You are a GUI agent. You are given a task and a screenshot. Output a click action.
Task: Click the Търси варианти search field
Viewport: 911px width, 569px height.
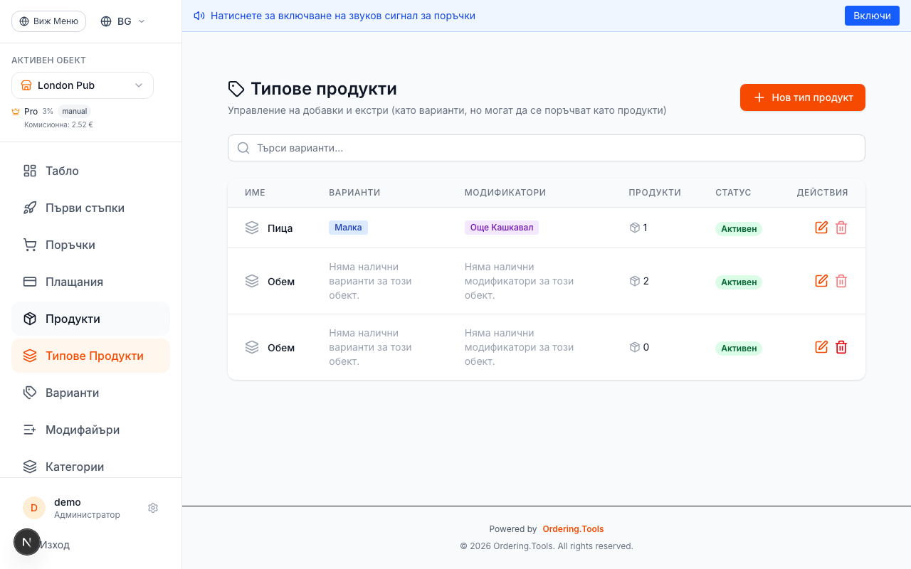547,148
